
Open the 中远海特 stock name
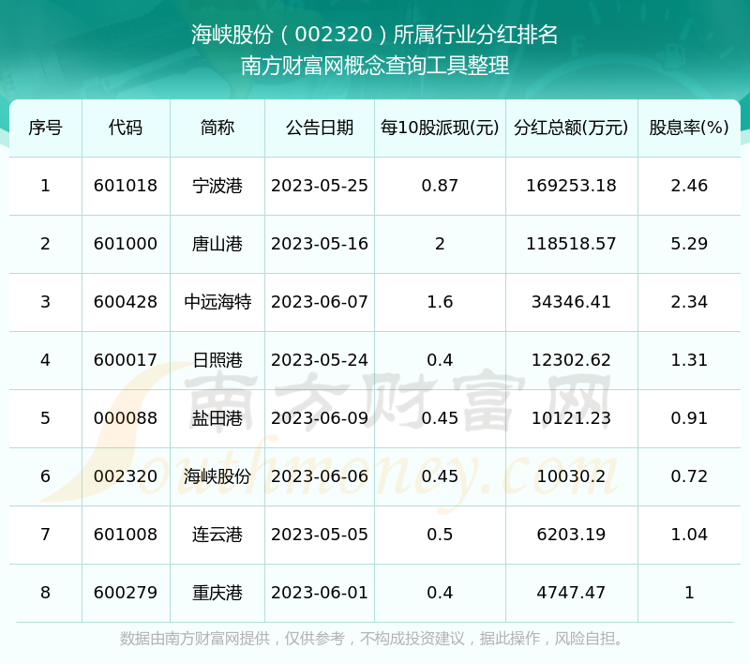click(217, 302)
